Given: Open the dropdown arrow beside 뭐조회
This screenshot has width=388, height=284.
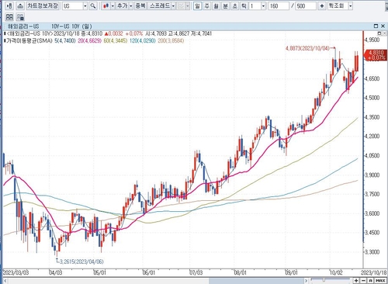Looking at the screenshot, I should point(350,5).
